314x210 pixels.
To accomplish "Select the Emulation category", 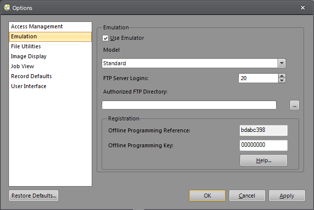I will [24, 36].
